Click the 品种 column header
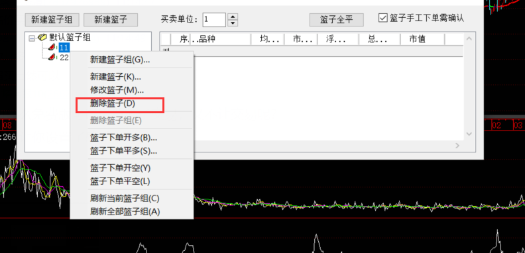The width and height of the screenshot is (525, 253). pos(221,39)
